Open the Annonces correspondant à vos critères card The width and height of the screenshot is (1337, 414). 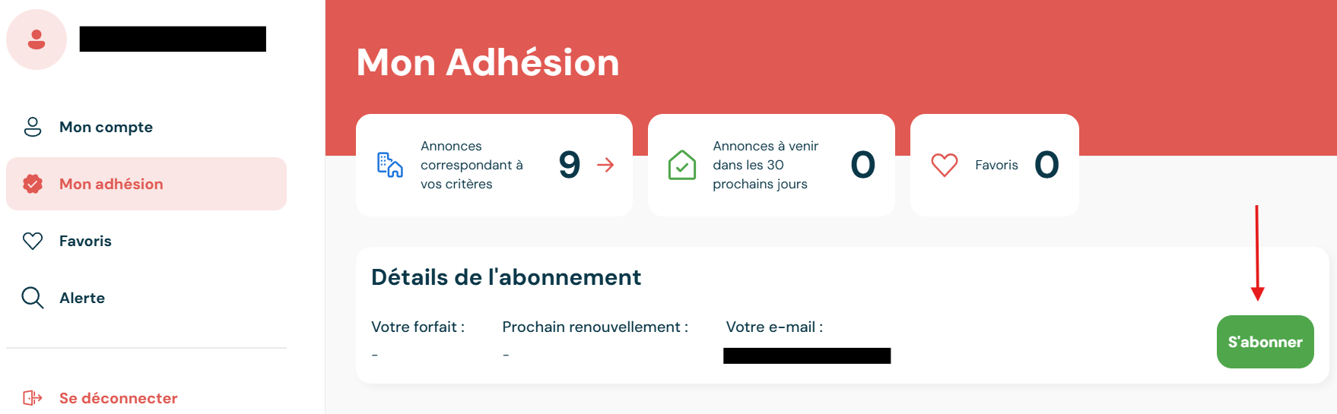494,165
